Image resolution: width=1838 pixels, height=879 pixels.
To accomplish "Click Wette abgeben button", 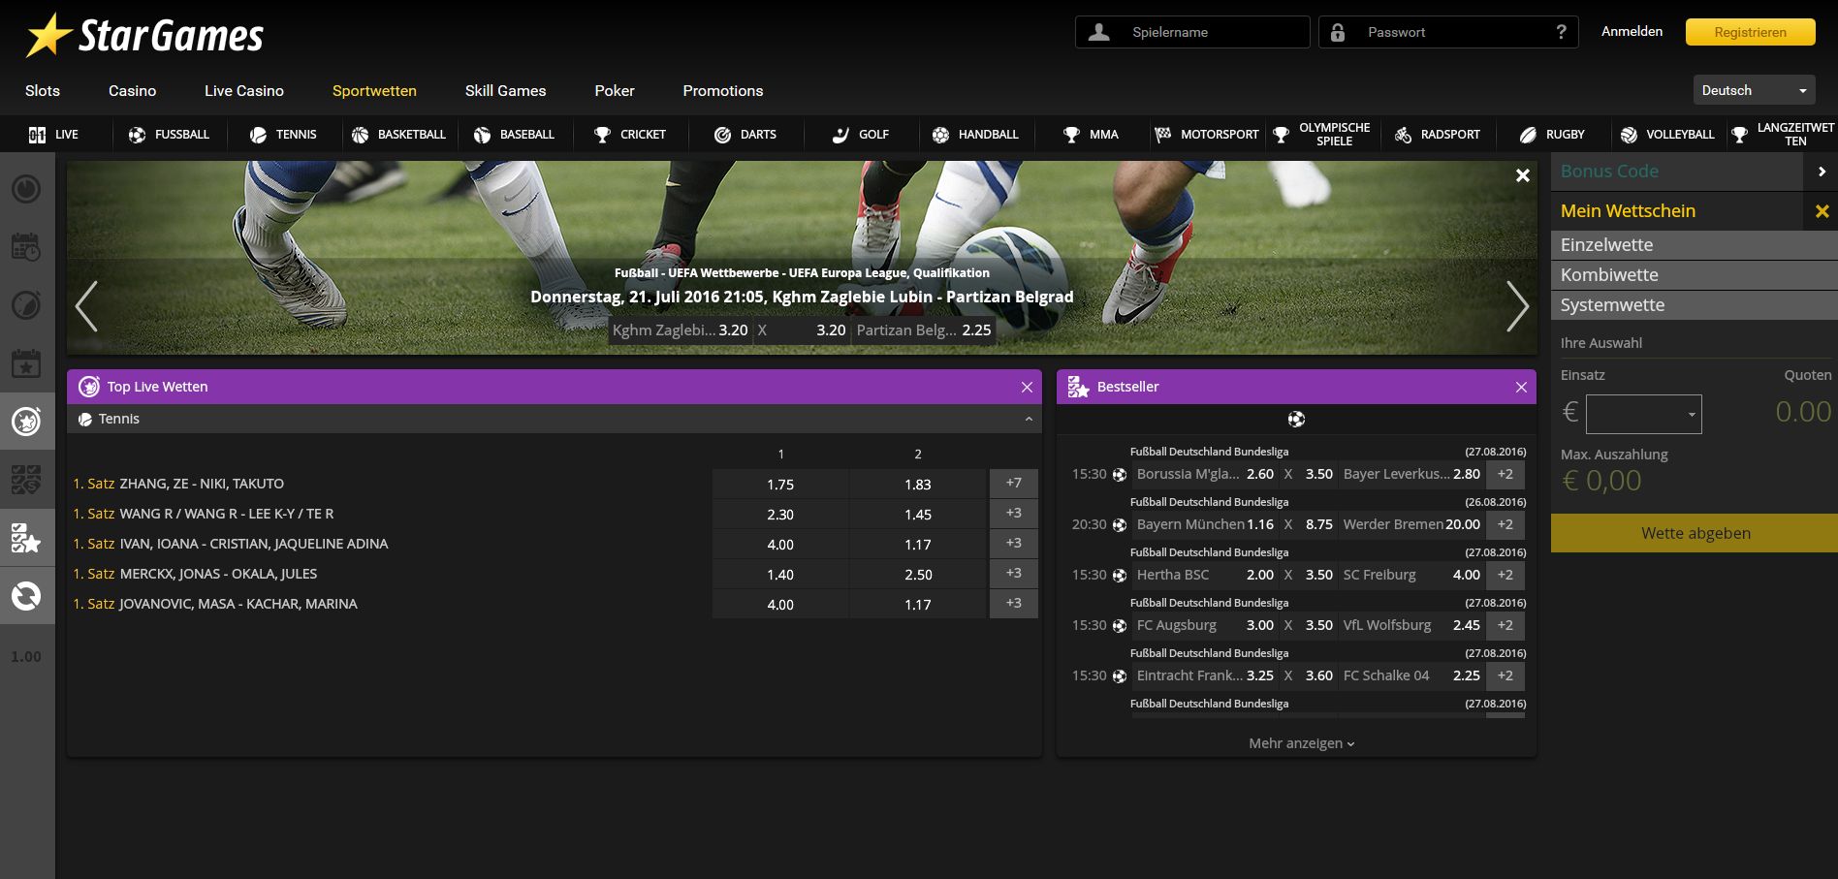I will pyautogui.click(x=1695, y=533).
